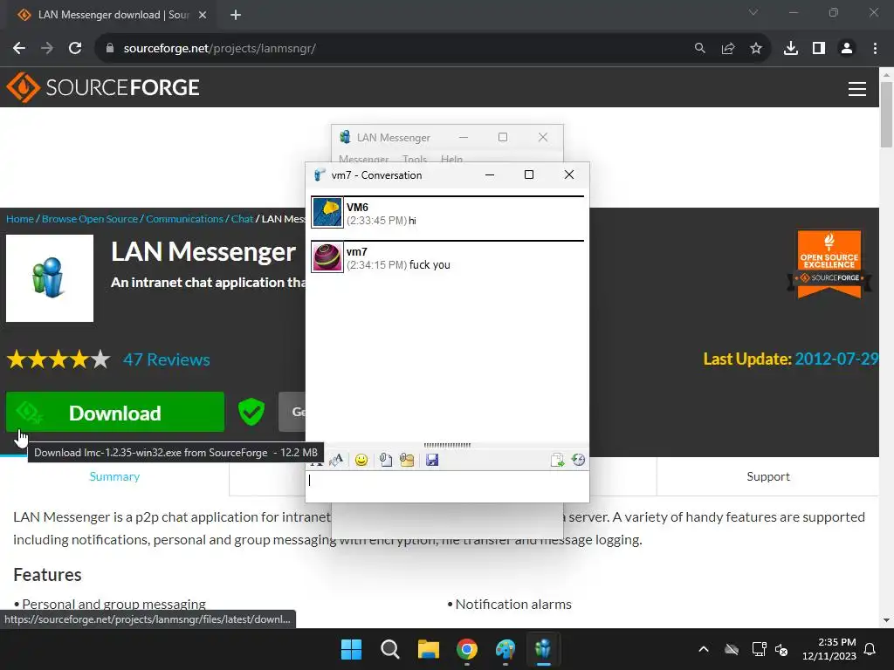Open the clock and date panel
The width and height of the screenshot is (894, 670).
point(829,649)
